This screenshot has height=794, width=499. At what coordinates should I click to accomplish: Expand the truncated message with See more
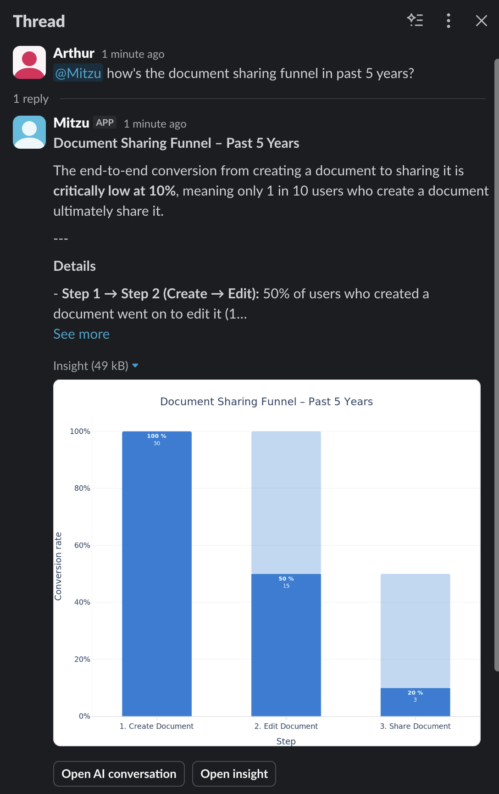point(81,334)
